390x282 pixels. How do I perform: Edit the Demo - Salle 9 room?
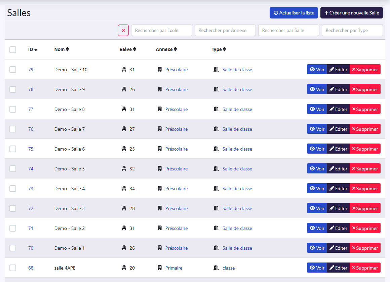click(338, 89)
